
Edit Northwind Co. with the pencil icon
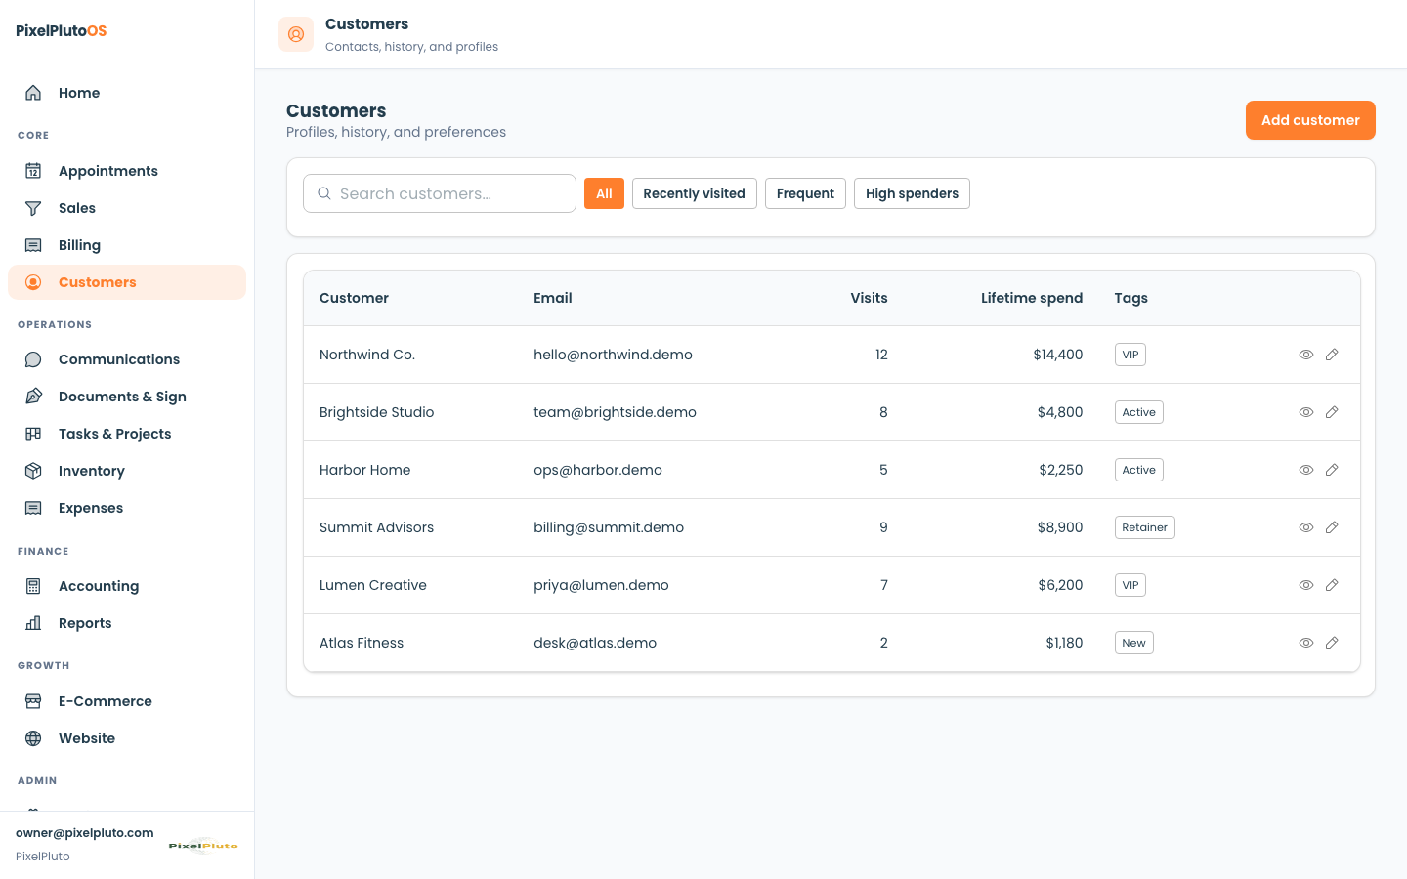tap(1332, 355)
